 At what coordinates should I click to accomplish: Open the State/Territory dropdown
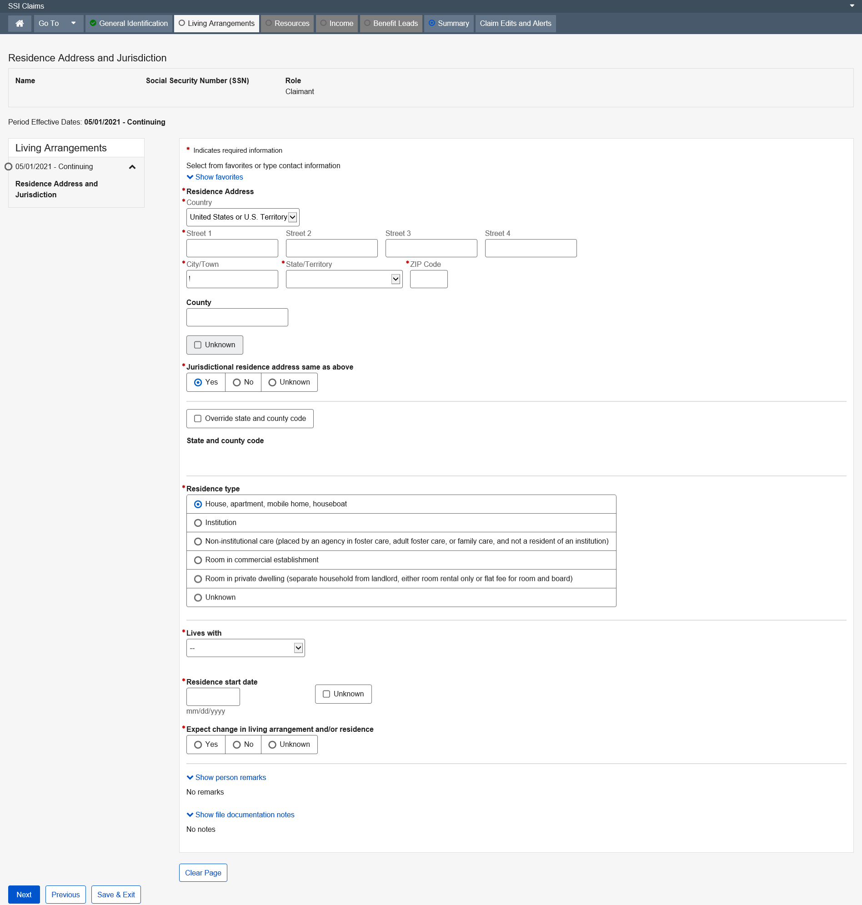(344, 279)
